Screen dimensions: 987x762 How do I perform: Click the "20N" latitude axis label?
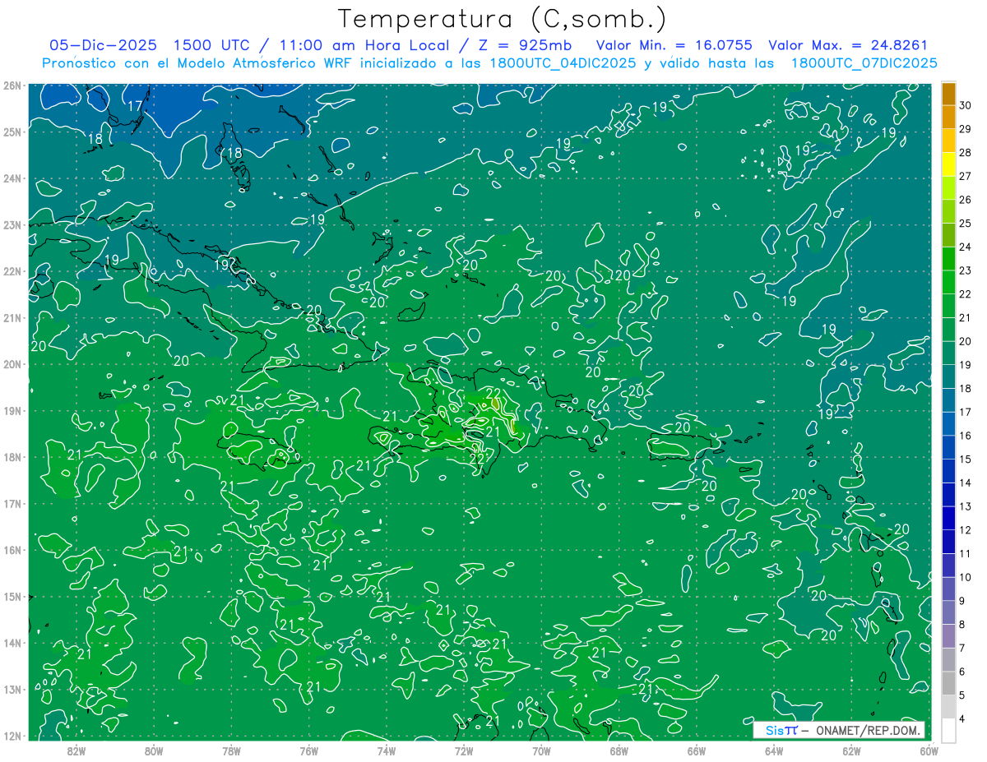click(x=12, y=364)
